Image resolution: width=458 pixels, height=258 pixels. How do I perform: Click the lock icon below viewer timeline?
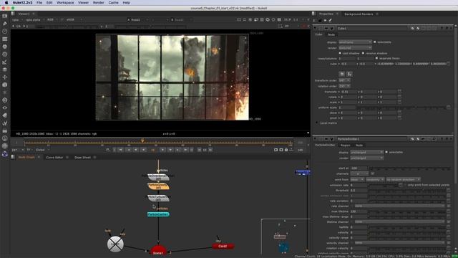click(286, 150)
